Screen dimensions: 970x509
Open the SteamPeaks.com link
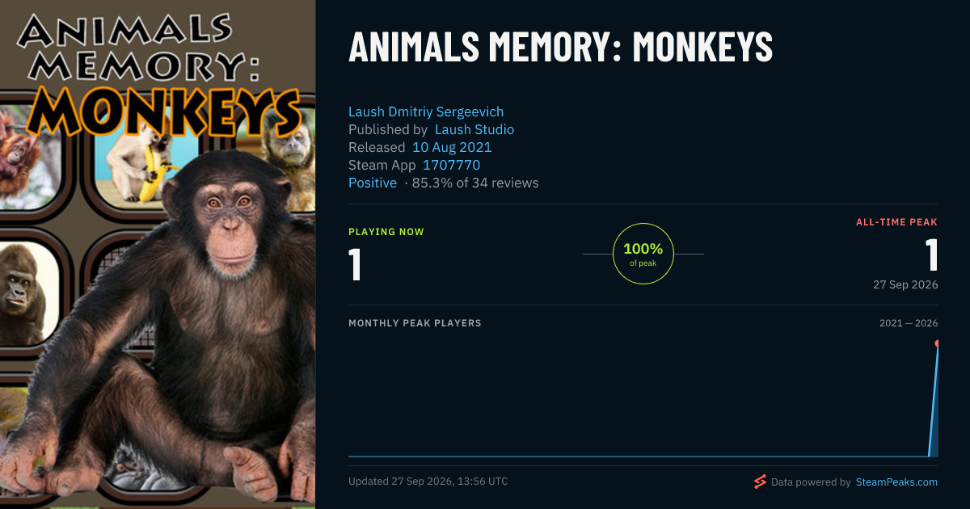tap(896, 482)
